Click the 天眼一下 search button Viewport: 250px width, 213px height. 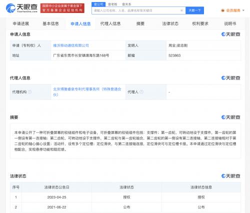(x=194, y=10)
